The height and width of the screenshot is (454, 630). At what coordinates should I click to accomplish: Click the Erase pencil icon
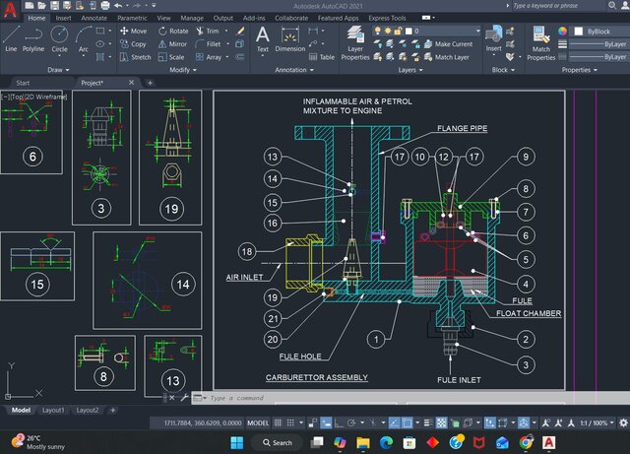240,31
